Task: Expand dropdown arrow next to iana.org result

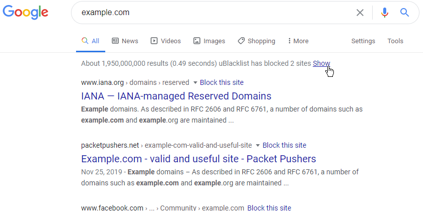Action: tap(195, 82)
